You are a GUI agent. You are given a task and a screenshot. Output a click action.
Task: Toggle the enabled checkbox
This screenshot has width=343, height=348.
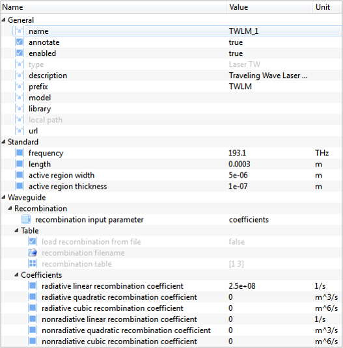pos(20,53)
